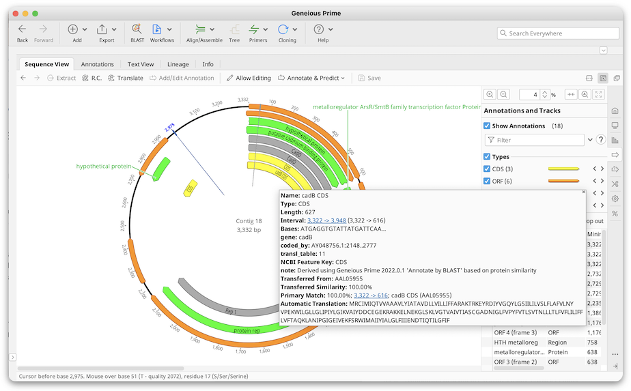Screen dimensions: 631x391
Task: Open the Display monitor tab in side panel
Action: [x=615, y=126]
